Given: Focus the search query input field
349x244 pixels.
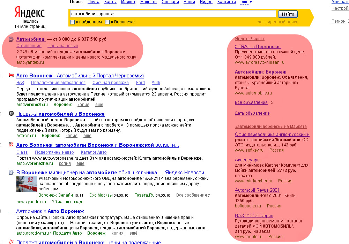Looking at the screenshot, I should click(x=173, y=14).
